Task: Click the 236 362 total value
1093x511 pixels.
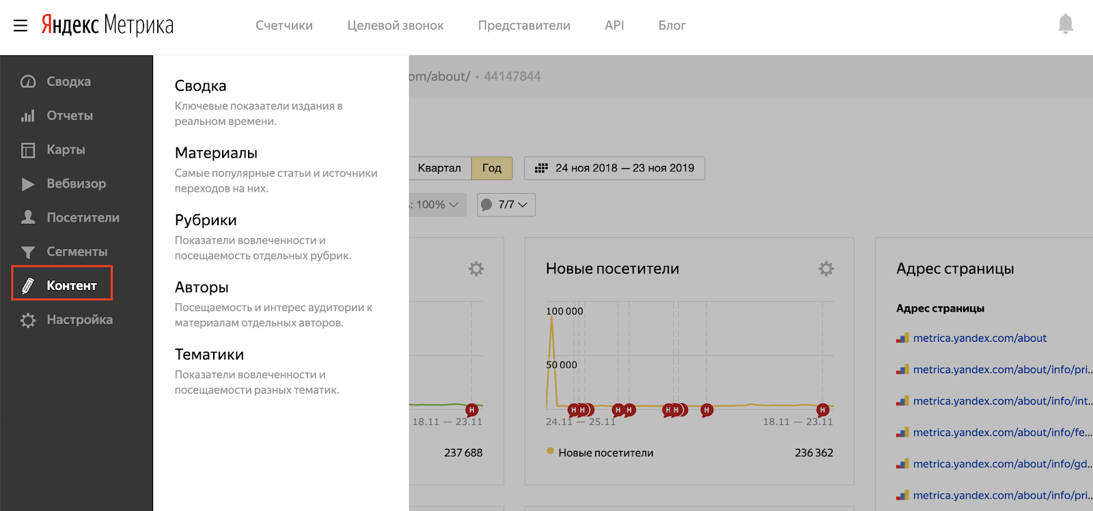Action: (814, 453)
